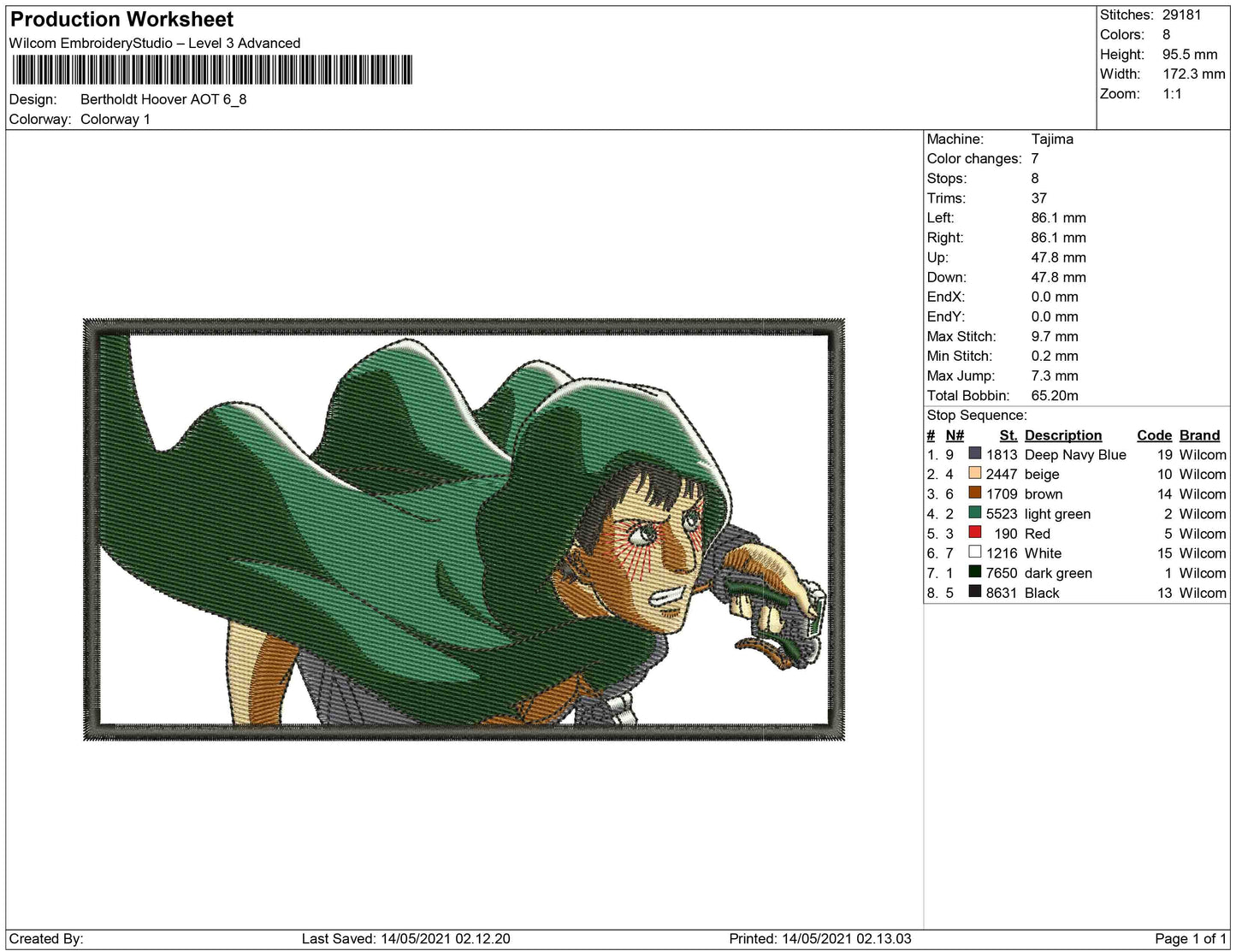
Task: Click the Deep Navy Blue color swatch
Action: coord(974,454)
